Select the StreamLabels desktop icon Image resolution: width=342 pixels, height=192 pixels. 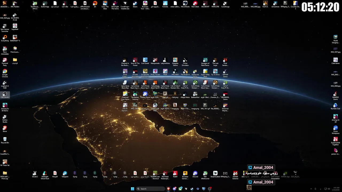coord(215,174)
